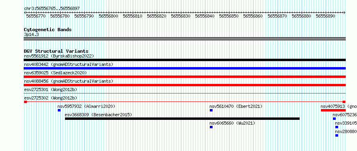Image resolution: width=357 pixels, height=151 pixels.
Task: Click the nsv6075236 blue marker
Action: (334, 119)
